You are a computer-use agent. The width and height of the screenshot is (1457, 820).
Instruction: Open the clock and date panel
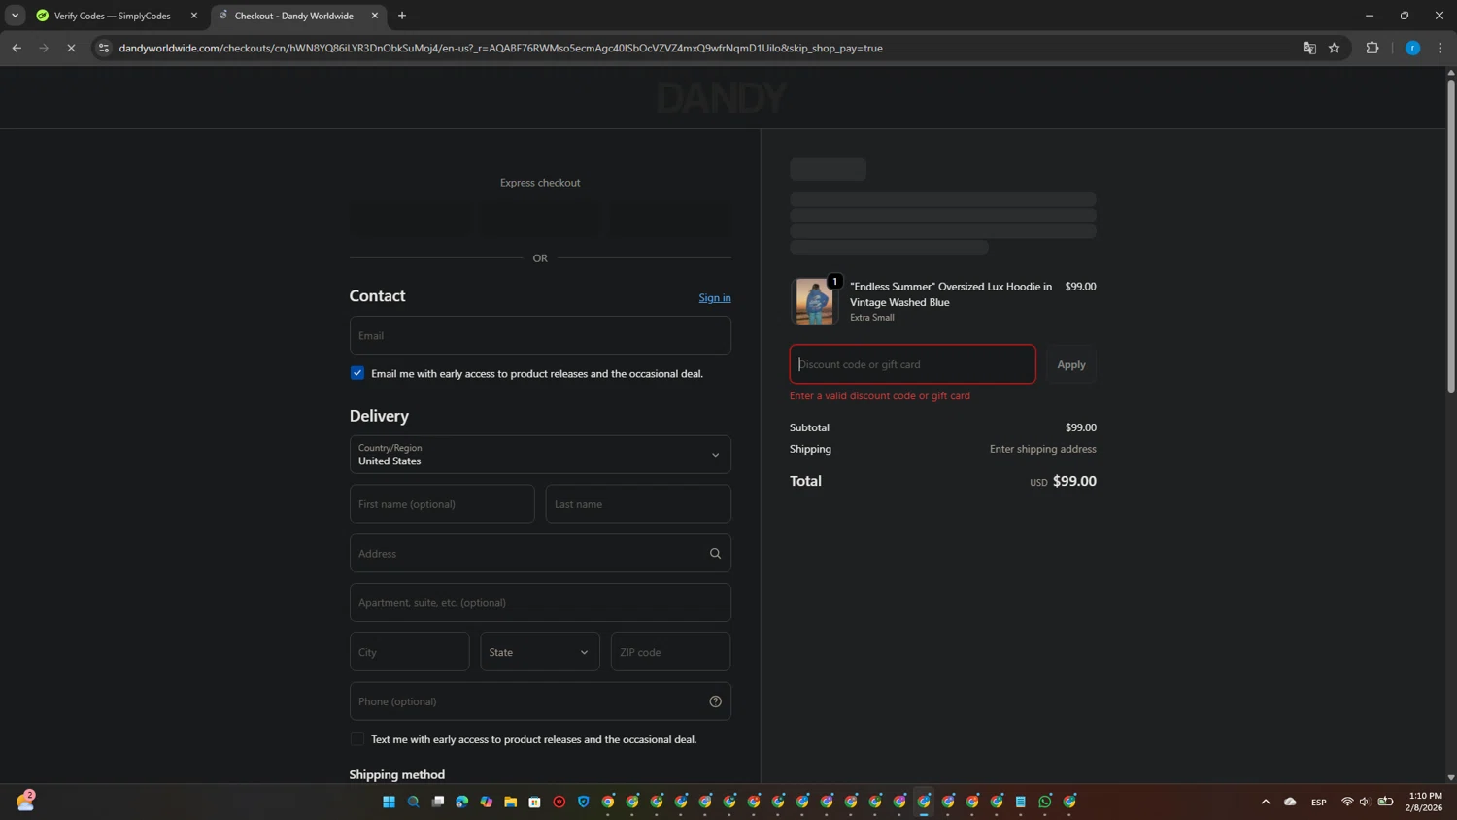[1424, 802]
